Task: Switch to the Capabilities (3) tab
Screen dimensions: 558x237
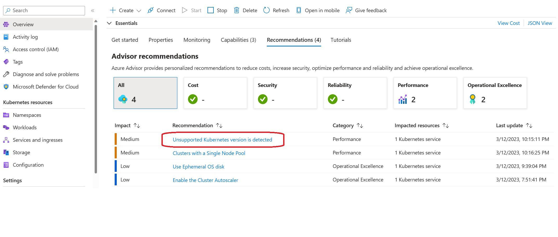Action: (238, 40)
